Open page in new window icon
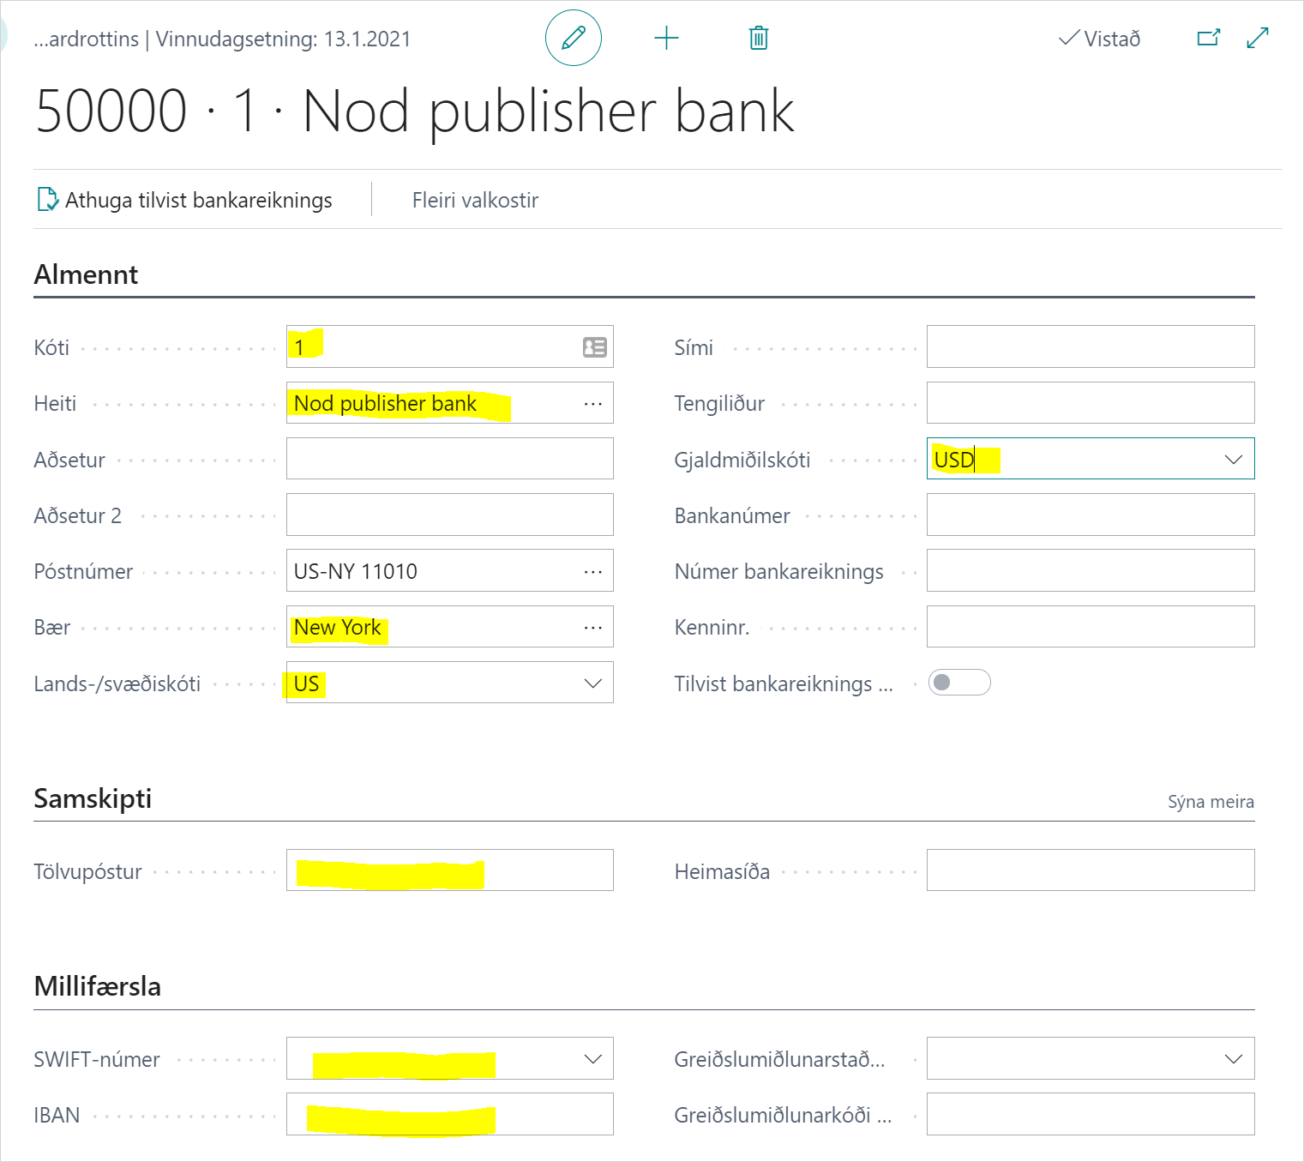Viewport: 1304px width, 1162px height. click(x=1208, y=39)
